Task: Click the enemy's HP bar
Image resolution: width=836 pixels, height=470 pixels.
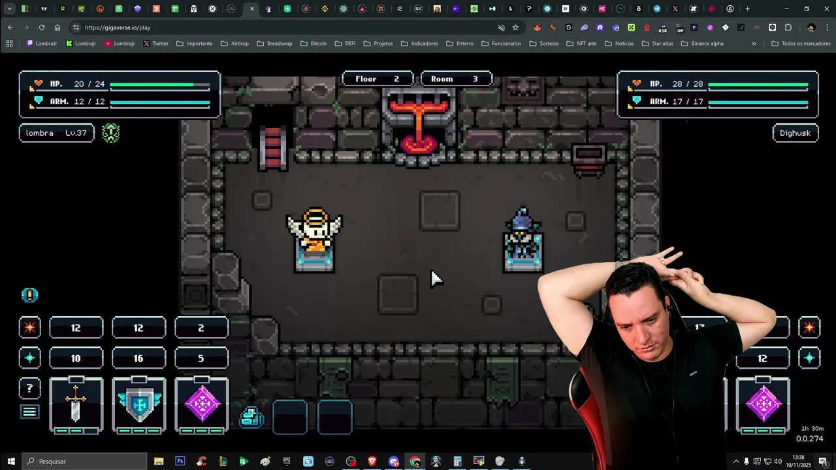Action: coord(758,84)
